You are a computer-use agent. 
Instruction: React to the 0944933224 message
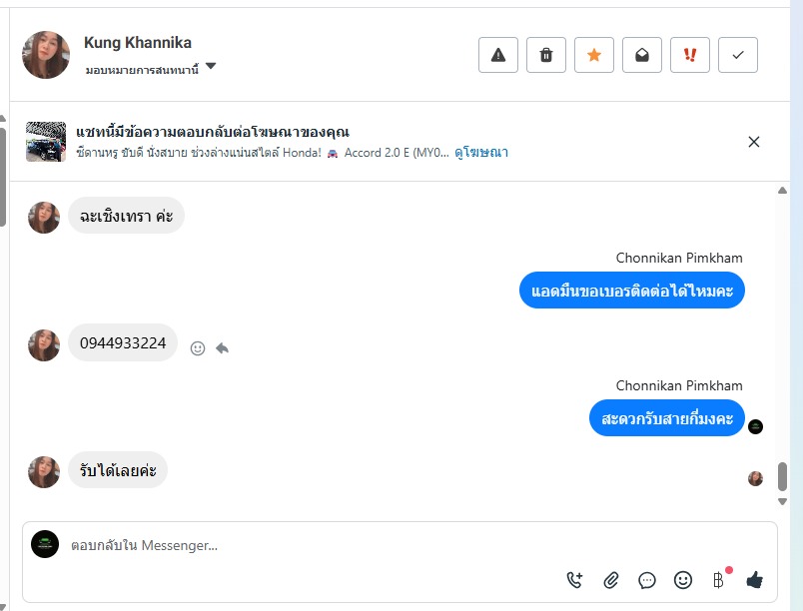coord(198,348)
